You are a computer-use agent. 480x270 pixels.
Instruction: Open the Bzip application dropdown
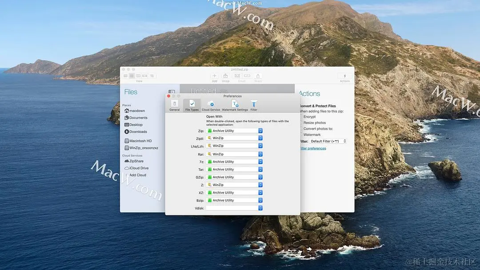(x=234, y=200)
